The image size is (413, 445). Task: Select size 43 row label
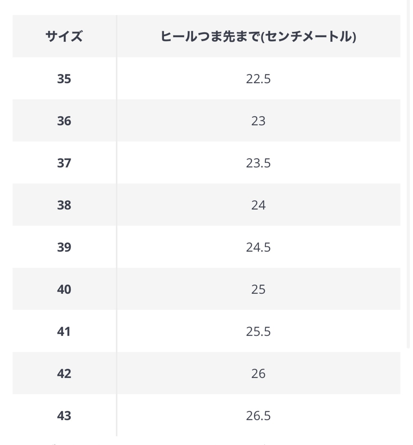64,415
